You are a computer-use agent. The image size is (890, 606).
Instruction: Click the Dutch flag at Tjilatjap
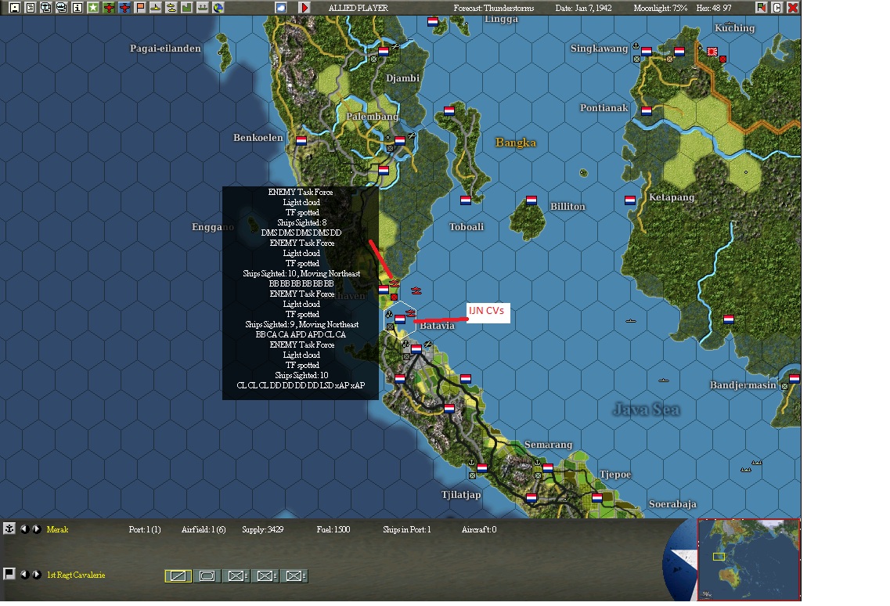click(x=482, y=468)
